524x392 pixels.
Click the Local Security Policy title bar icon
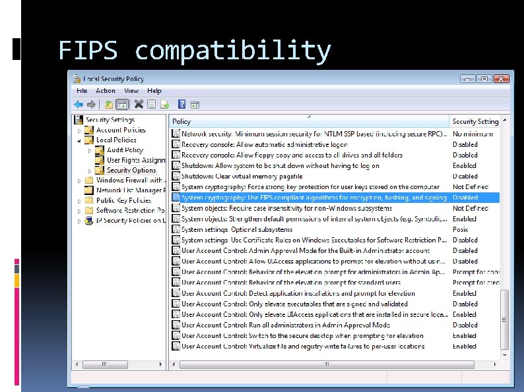(77, 79)
